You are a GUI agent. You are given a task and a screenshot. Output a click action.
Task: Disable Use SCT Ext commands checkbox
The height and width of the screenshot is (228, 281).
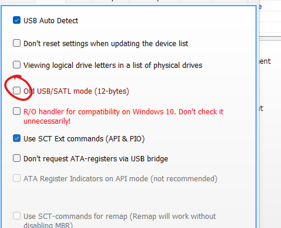pyautogui.click(x=16, y=138)
